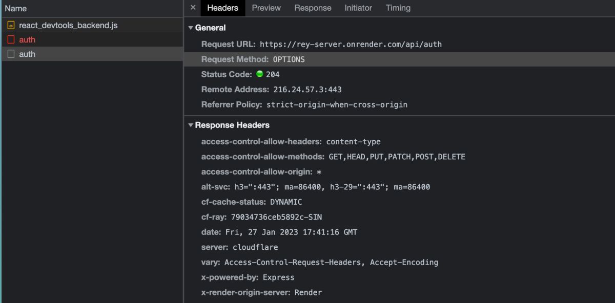615x303 pixels.
Task: Close the request details panel
Action: coord(193,8)
